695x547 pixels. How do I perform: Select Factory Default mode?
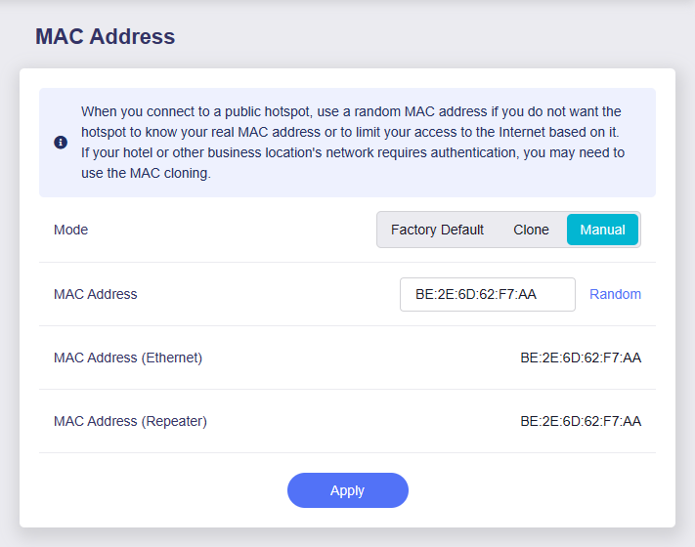pos(437,231)
